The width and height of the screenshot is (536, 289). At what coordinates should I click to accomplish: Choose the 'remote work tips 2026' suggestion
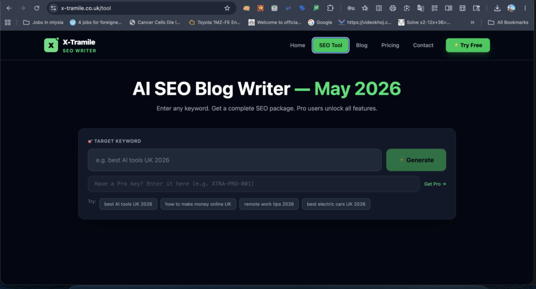coord(269,204)
